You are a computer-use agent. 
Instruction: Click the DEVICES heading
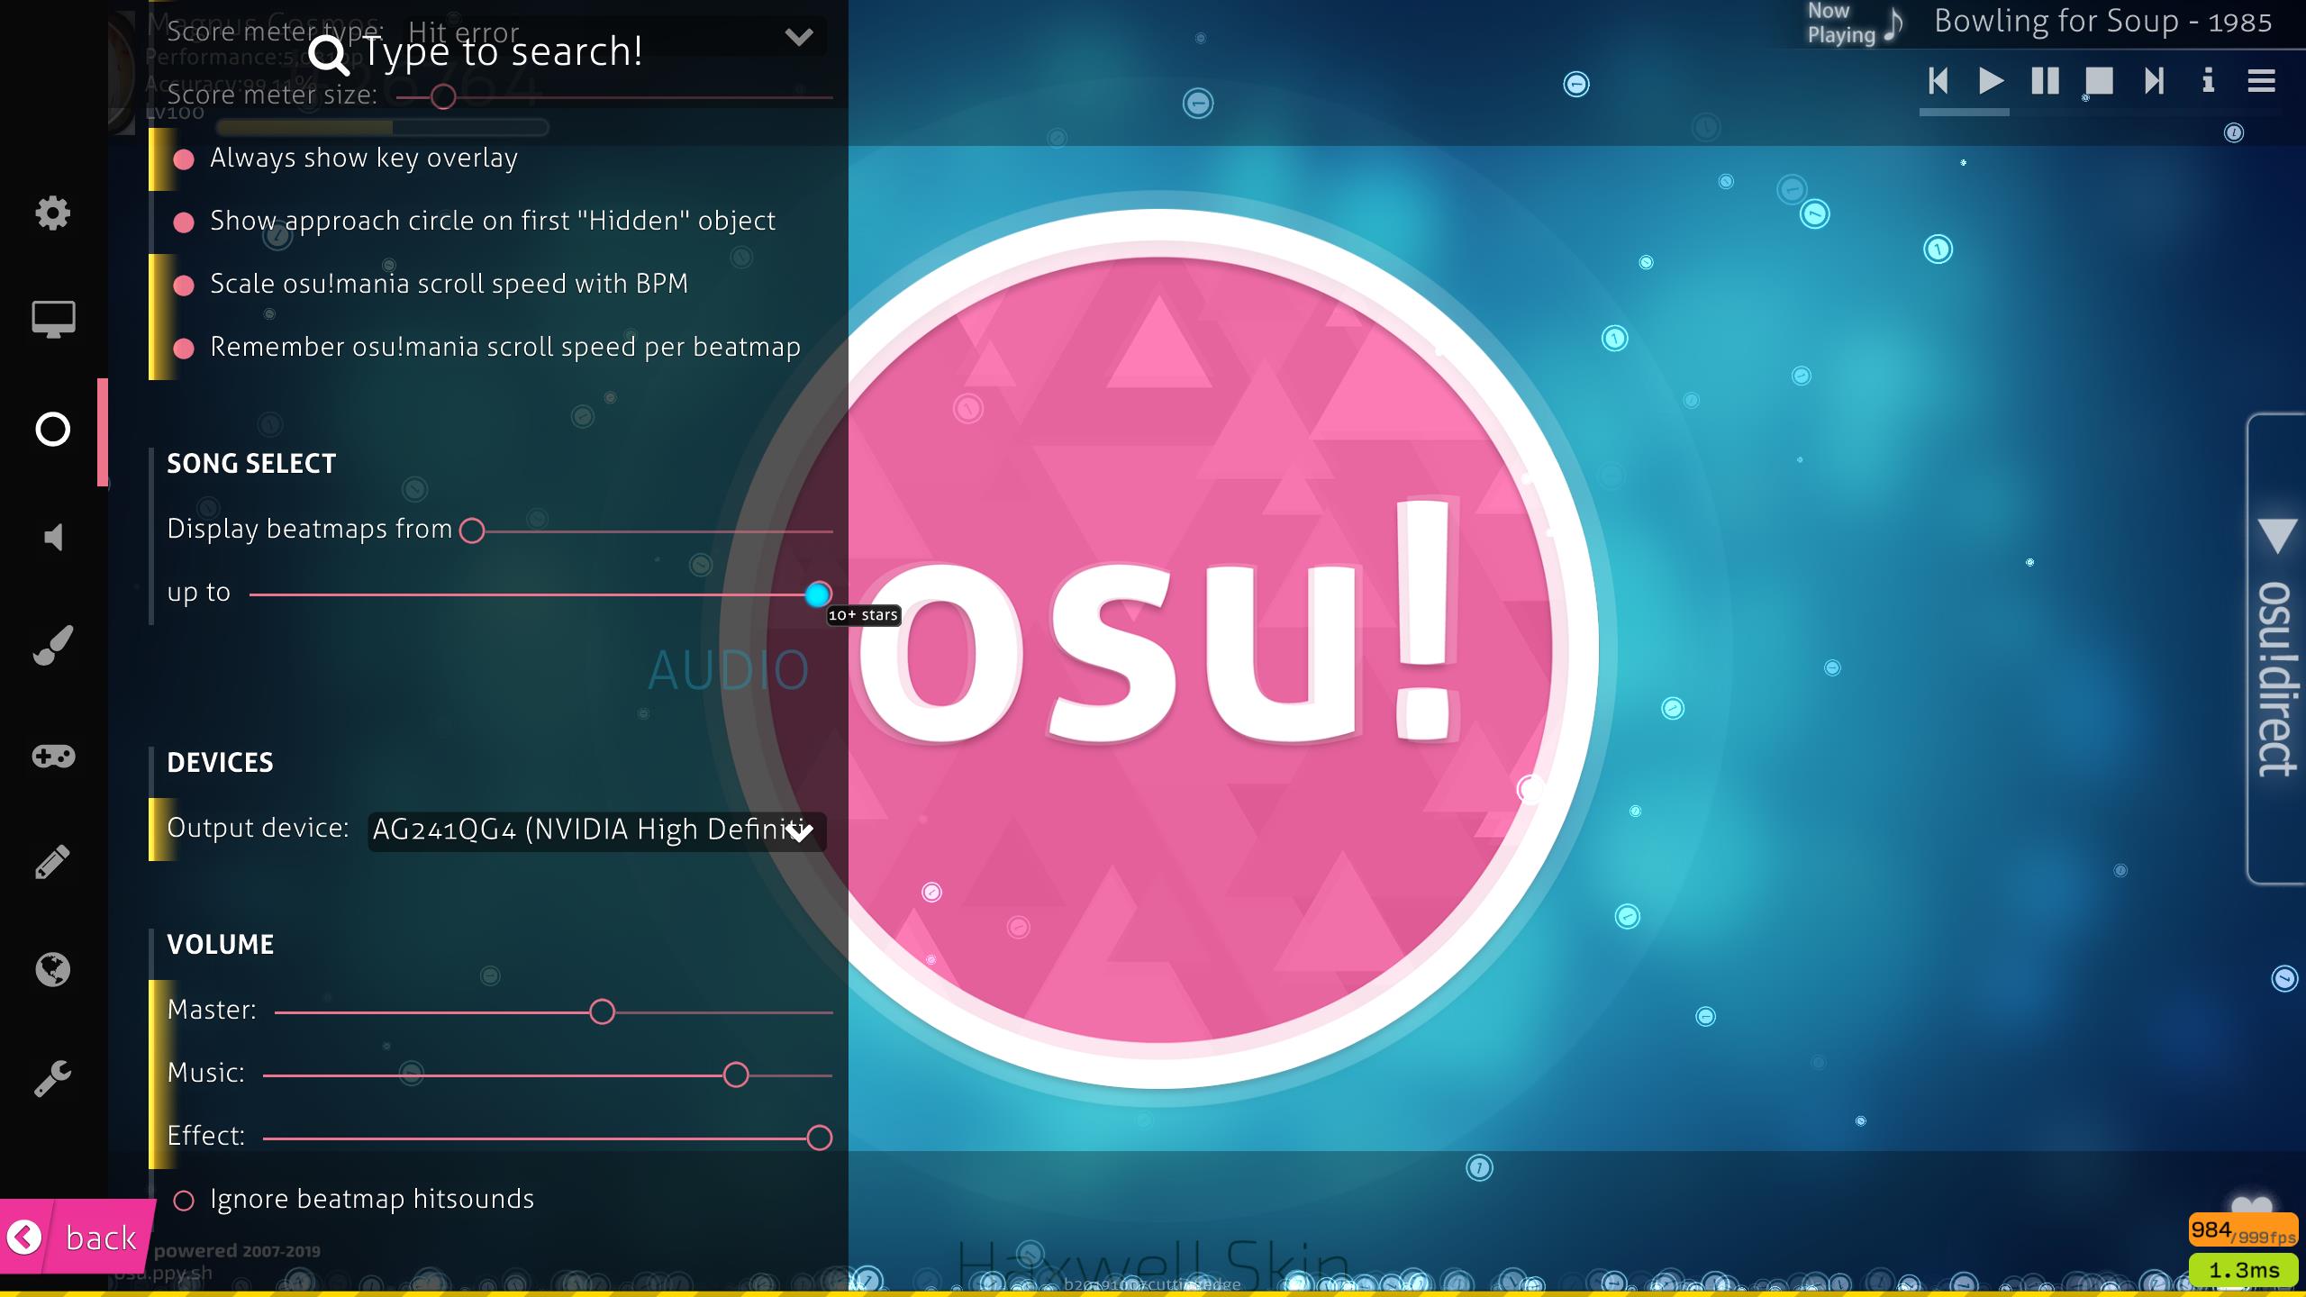click(x=220, y=763)
